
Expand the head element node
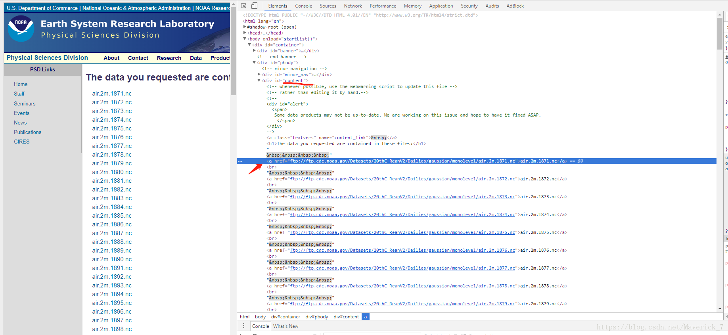(x=245, y=33)
